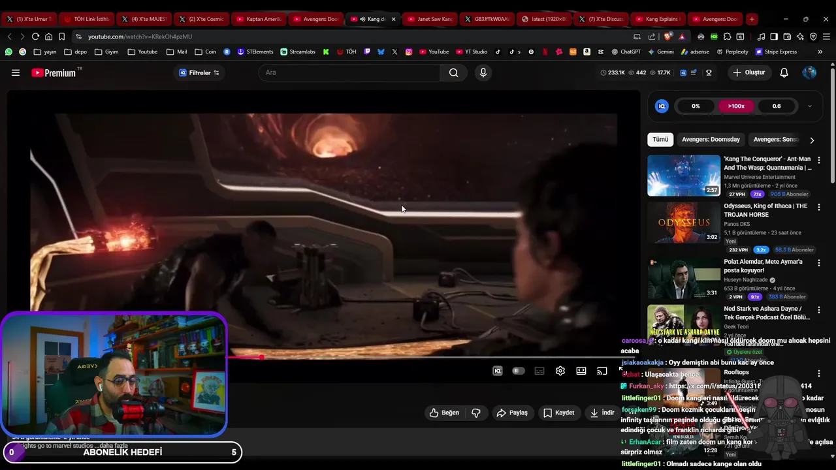Expand the vidIQ score panel chevron
836x470 pixels.
pos(810,106)
